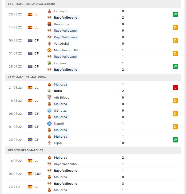Screen dimensions: 186x194
Task: Click the Espanyol club crest icon
Action: pyautogui.click(x=49, y=11)
